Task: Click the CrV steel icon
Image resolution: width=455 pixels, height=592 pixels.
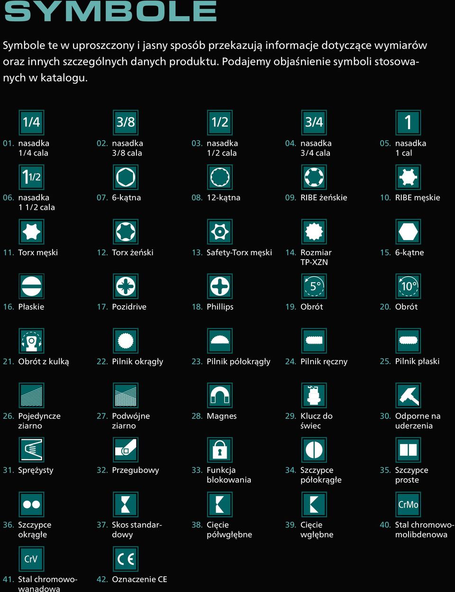Action: 31,559
